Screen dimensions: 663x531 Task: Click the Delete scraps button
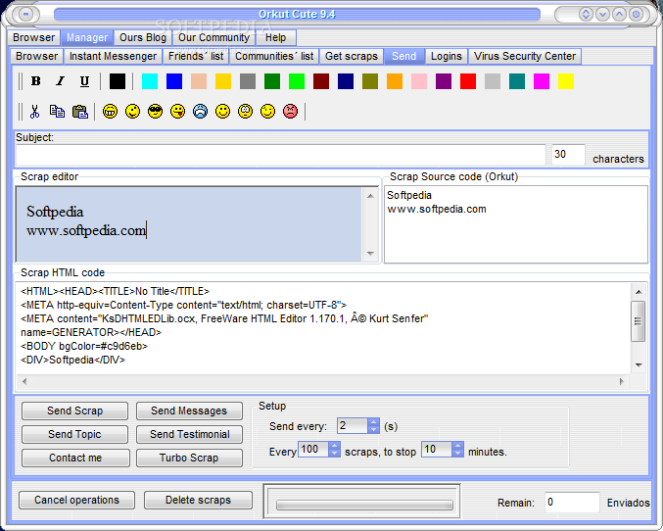point(198,500)
